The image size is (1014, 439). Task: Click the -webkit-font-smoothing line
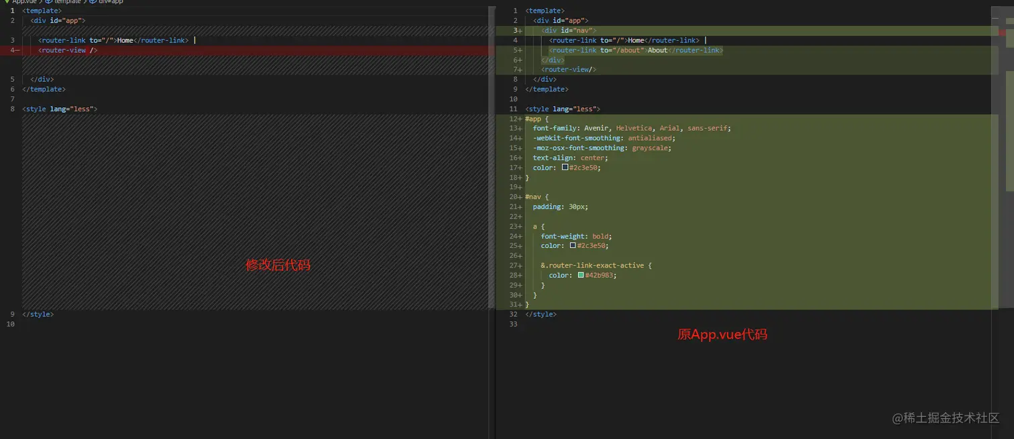point(604,138)
